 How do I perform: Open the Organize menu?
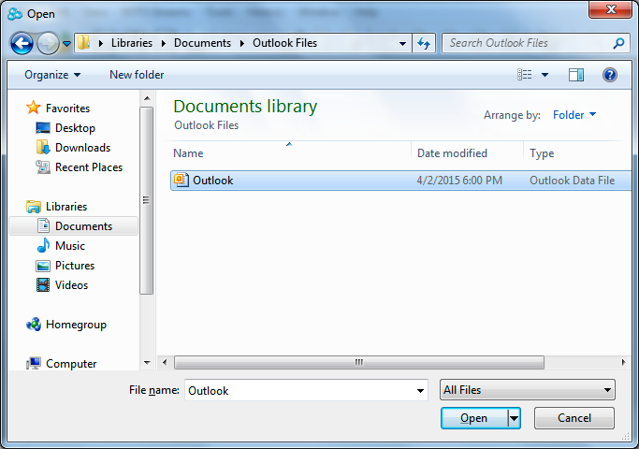coord(52,75)
